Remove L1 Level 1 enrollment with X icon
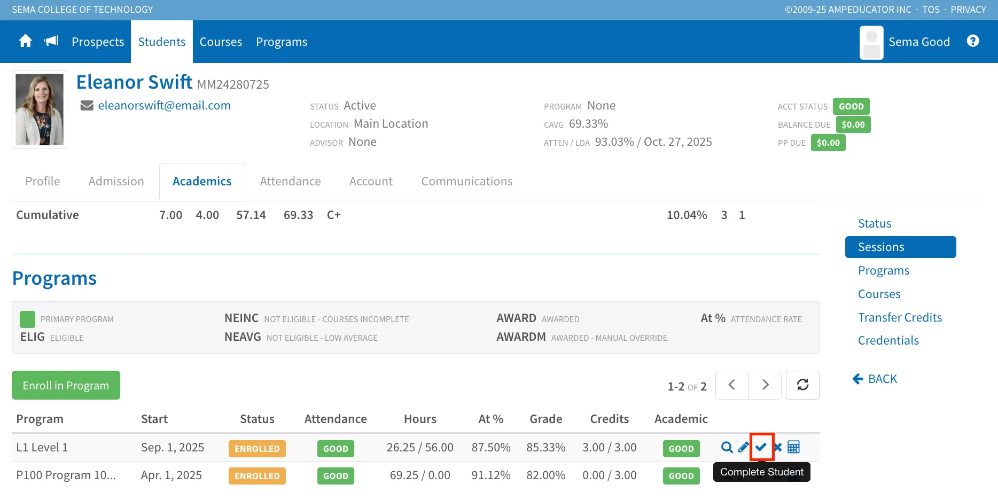 pyautogui.click(x=778, y=447)
